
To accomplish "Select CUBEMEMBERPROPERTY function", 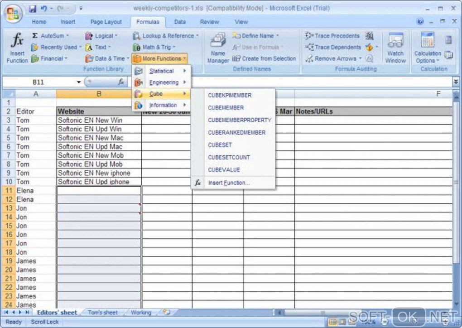I will 233,120.
